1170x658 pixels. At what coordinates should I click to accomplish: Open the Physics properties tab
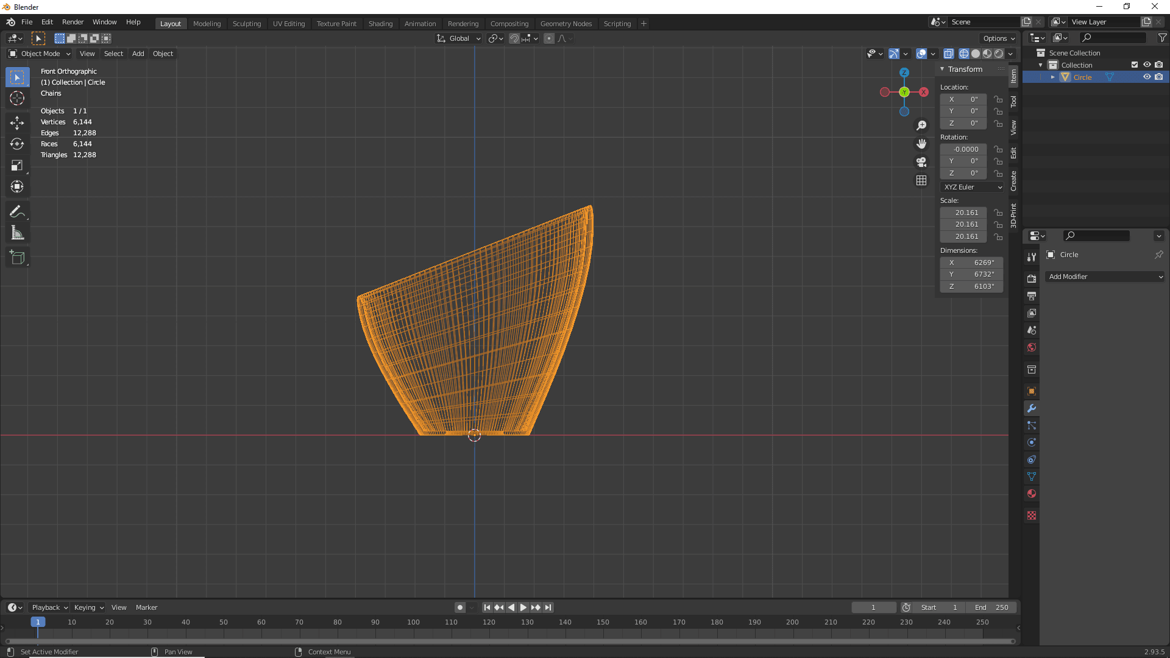tap(1032, 442)
